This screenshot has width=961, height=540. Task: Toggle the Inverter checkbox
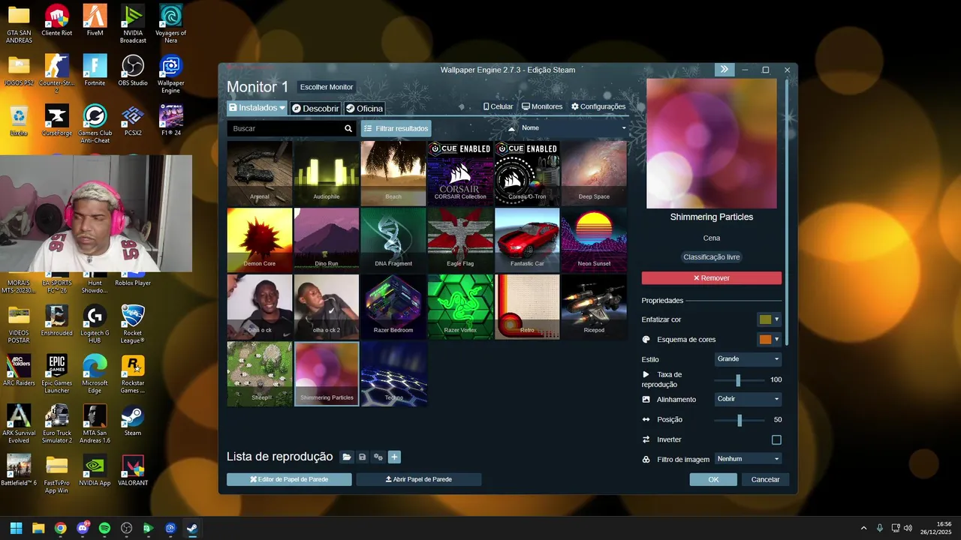(x=776, y=440)
